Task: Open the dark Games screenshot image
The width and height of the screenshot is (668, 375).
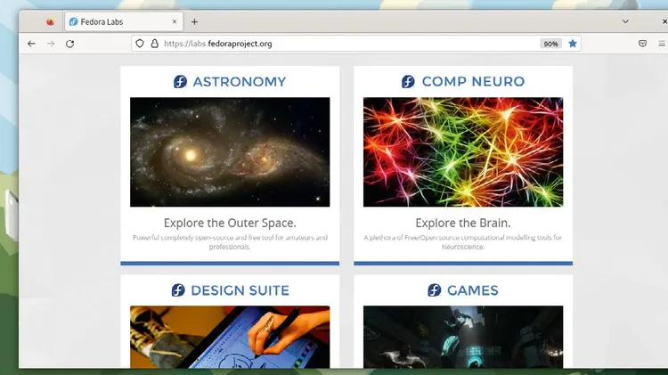Action: pyautogui.click(x=463, y=337)
